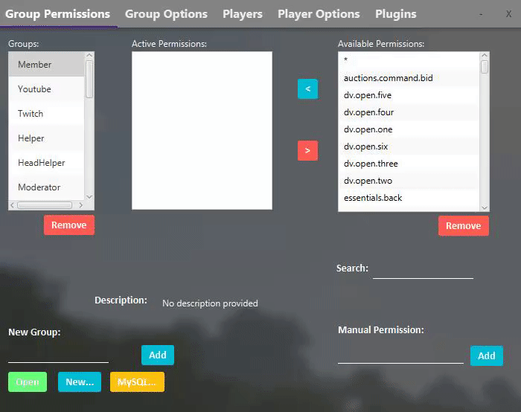Select dv.open.six permission
This screenshot has height=412, width=521.
click(409, 147)
